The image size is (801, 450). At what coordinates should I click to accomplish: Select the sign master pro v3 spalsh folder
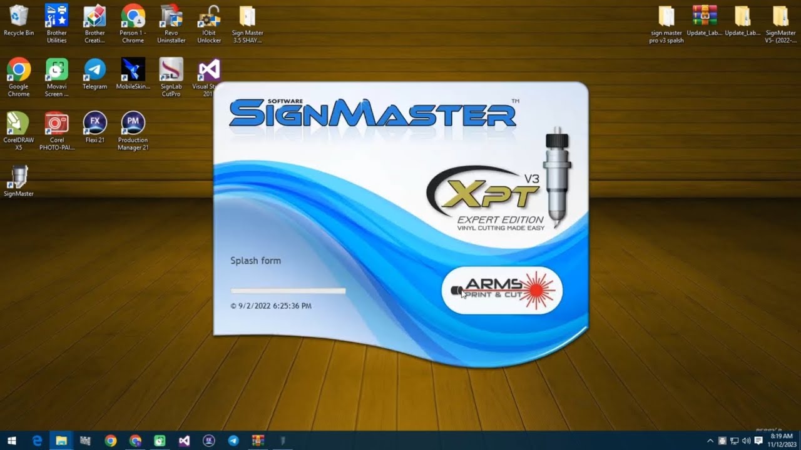click(x=667, y=24)
